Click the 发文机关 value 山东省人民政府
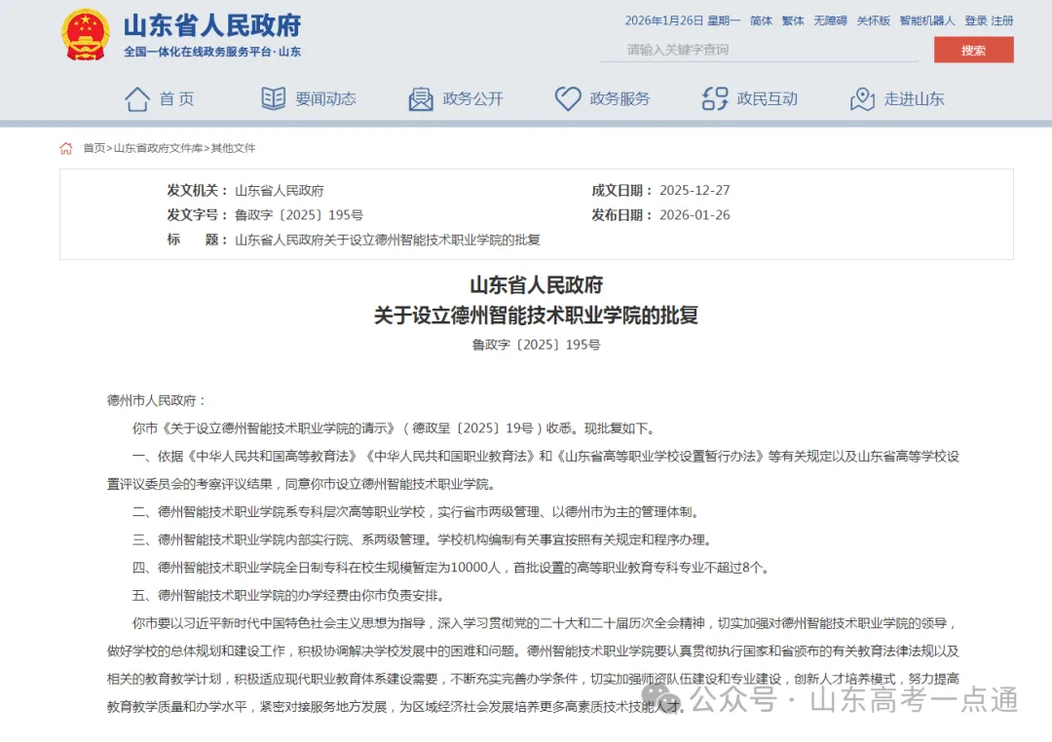Image resolution: width=1052 pixels, height=742 pixels. (x=280, y=191)
